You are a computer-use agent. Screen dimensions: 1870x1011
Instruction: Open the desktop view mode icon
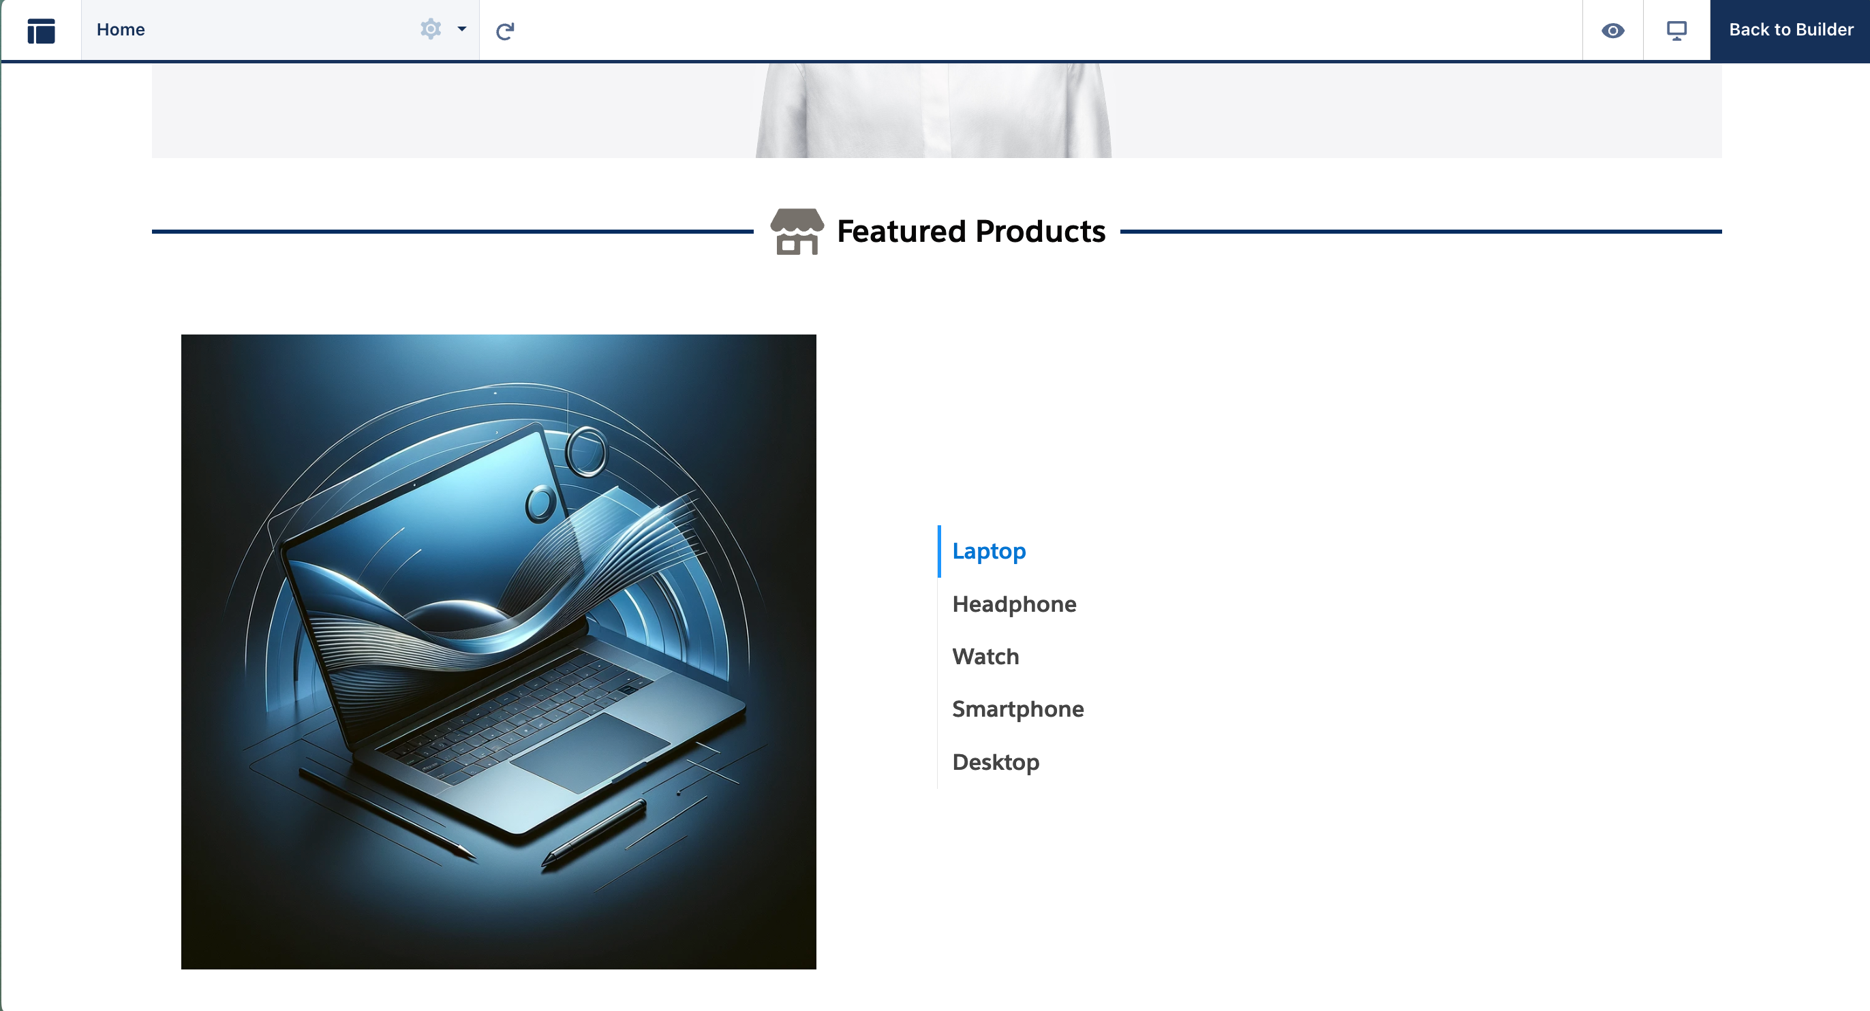pyautogui.click(x=1676, y=31)
